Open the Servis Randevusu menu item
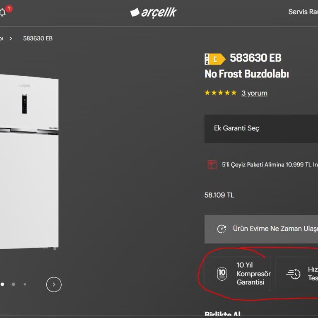The height and width of the screenshot is (318, 318). pos(303,12)
